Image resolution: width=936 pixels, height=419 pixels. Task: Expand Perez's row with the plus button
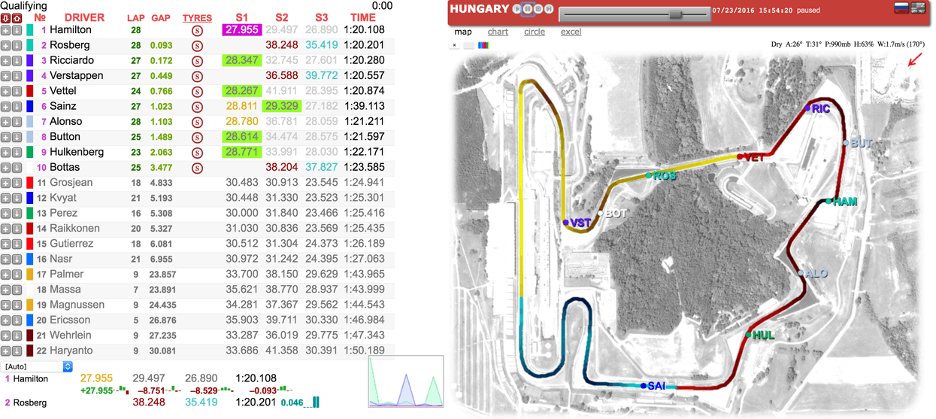pos(5,214)
